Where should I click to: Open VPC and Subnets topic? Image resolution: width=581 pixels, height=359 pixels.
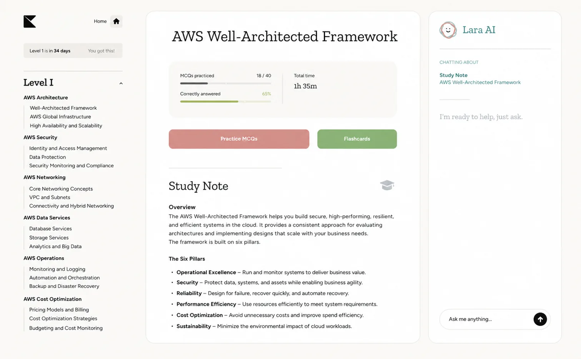[50, 197]
